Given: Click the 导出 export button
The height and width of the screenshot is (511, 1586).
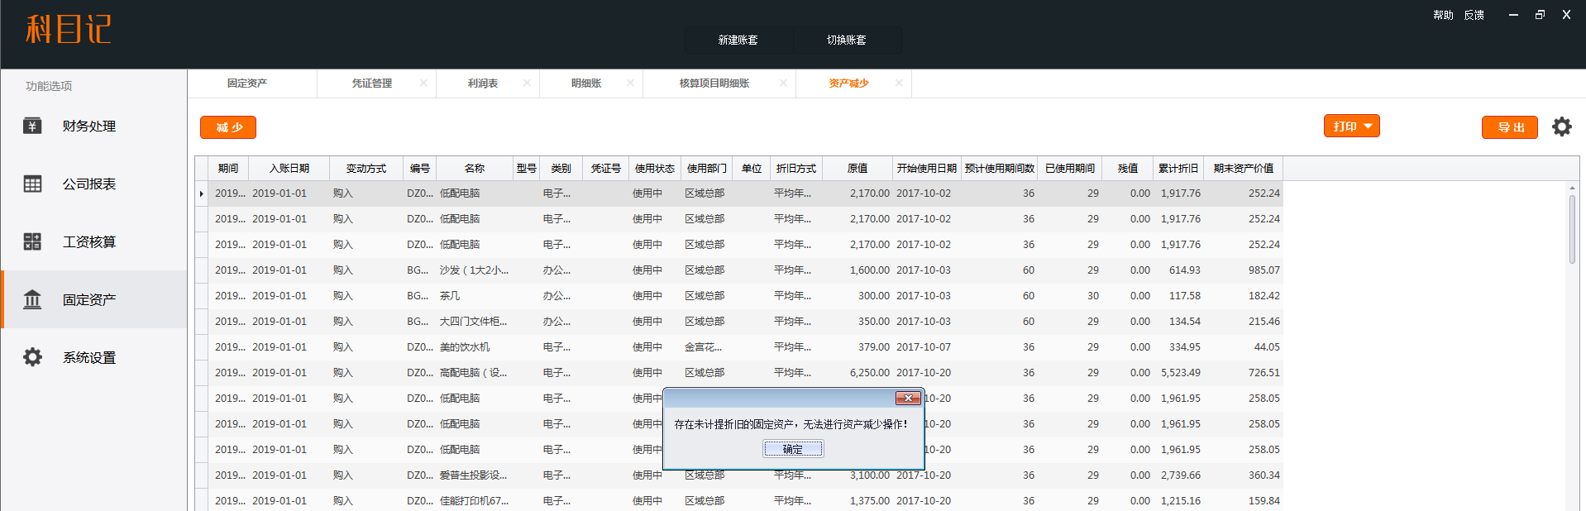Looking at the screenshot, I should pyautogui.click(x=1509, y=127).
